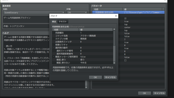Click the 名前 column header in dialog

(x=65, y=30)
